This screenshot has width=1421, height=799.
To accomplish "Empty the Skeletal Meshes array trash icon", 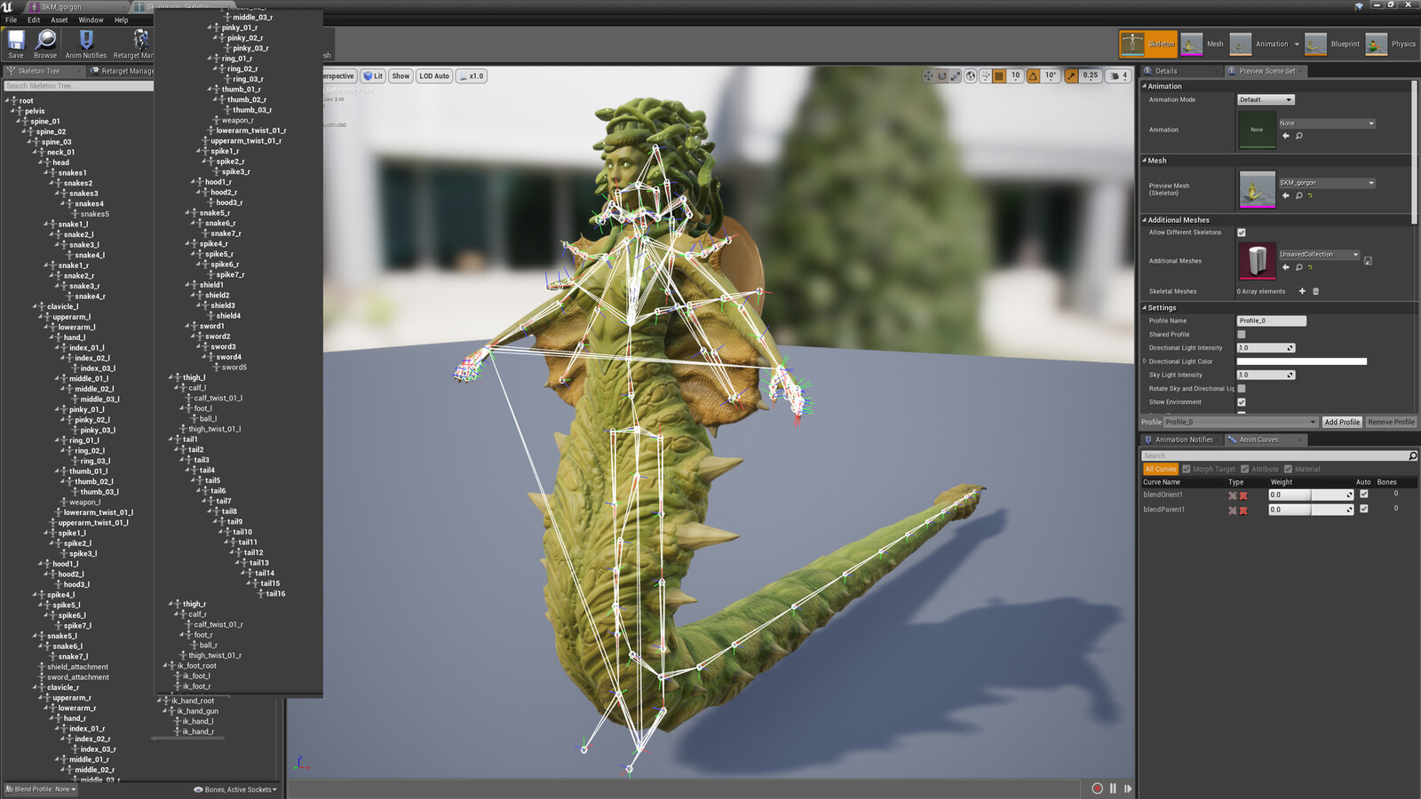I will point(1315,291).
